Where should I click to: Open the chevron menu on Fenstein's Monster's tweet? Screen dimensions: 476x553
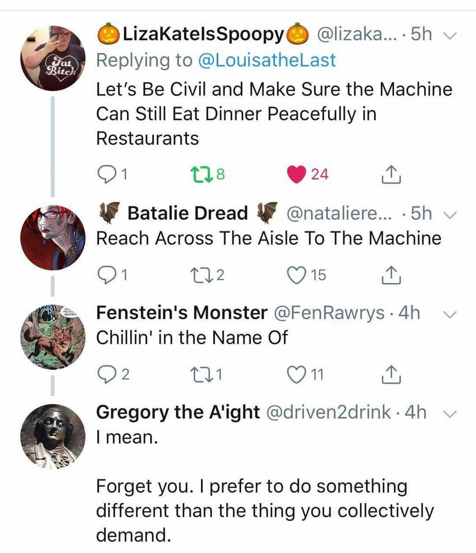(x=450, y=314)
